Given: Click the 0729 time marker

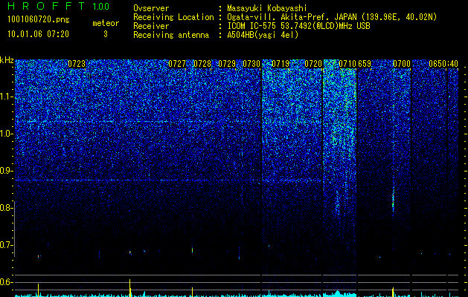Looking at the screenshot, I should click(227, 64).
